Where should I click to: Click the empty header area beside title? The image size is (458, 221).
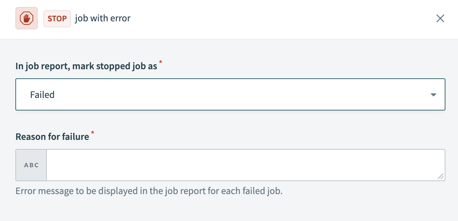(280, 19)
